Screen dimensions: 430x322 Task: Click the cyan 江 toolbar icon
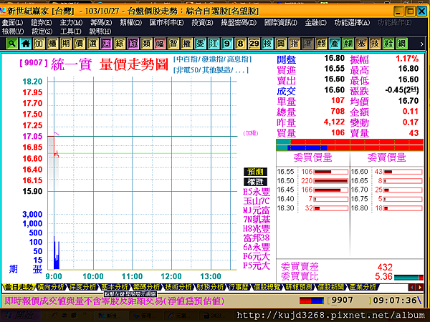(214, 44)
